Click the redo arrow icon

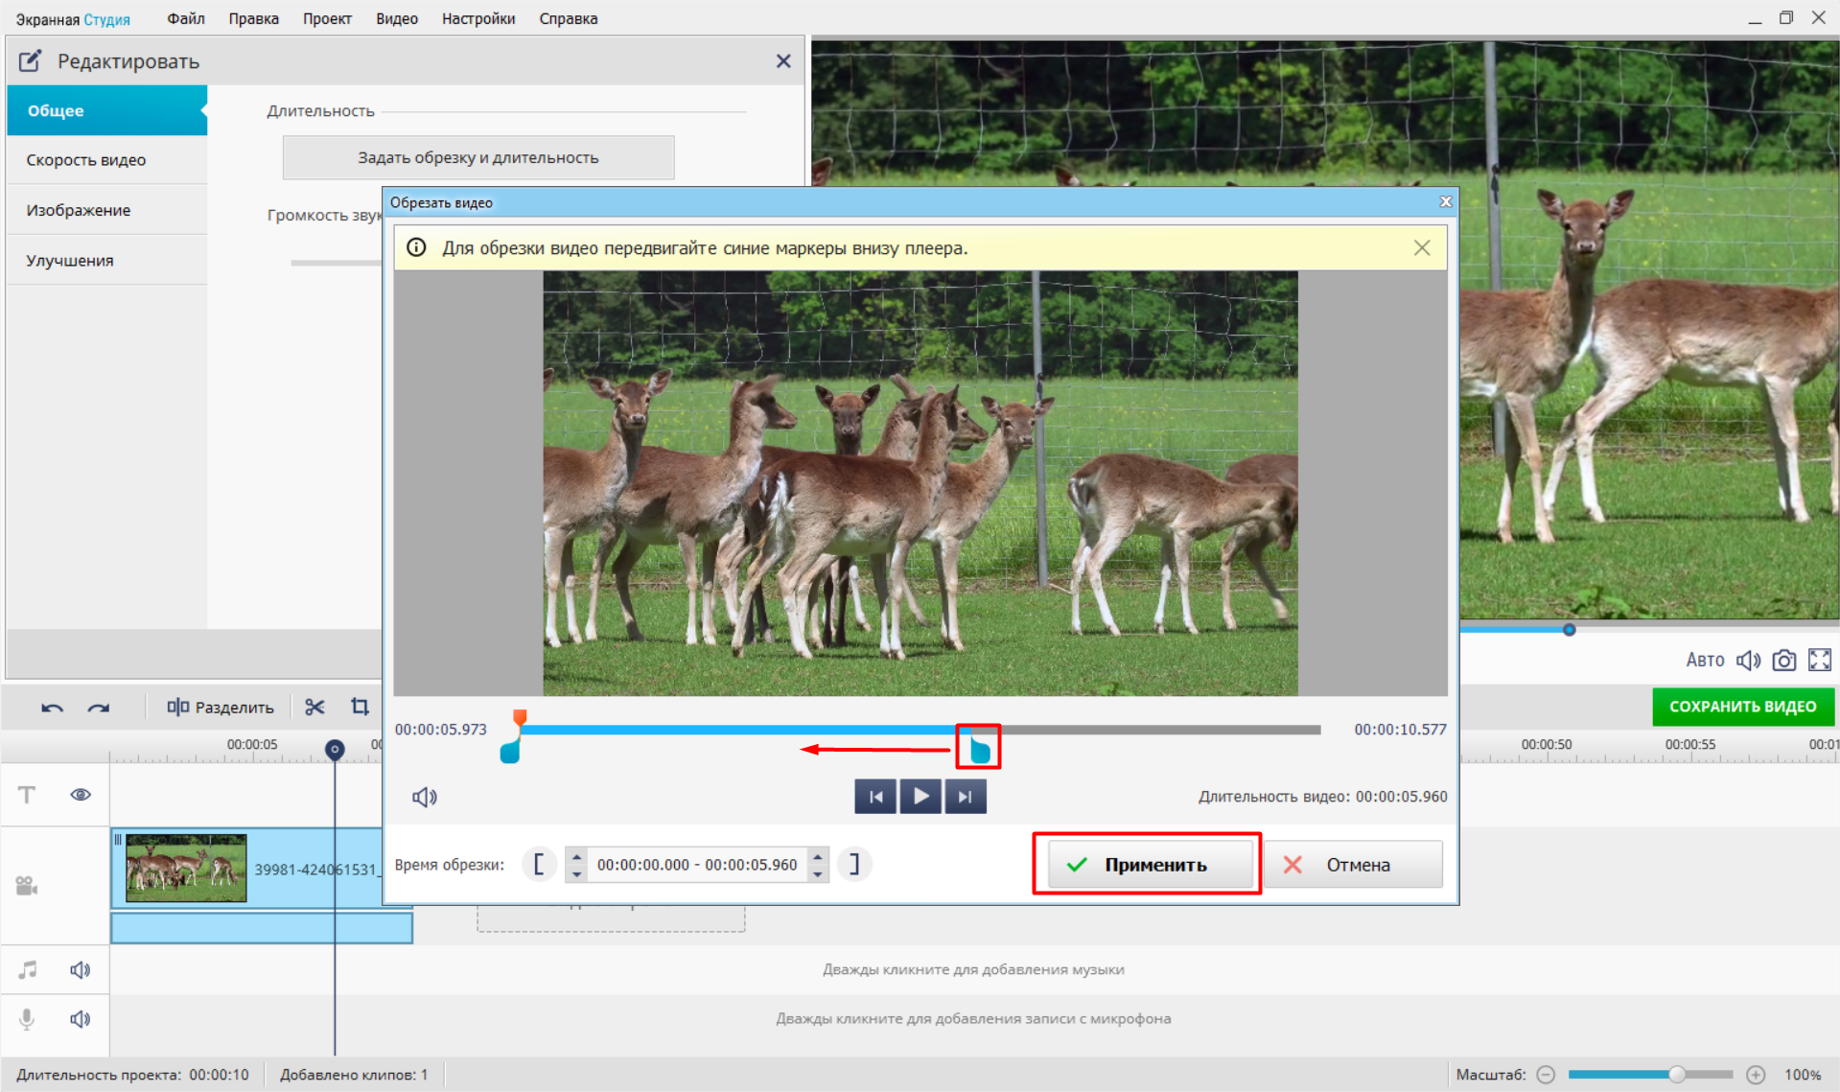tap(98, 709)
